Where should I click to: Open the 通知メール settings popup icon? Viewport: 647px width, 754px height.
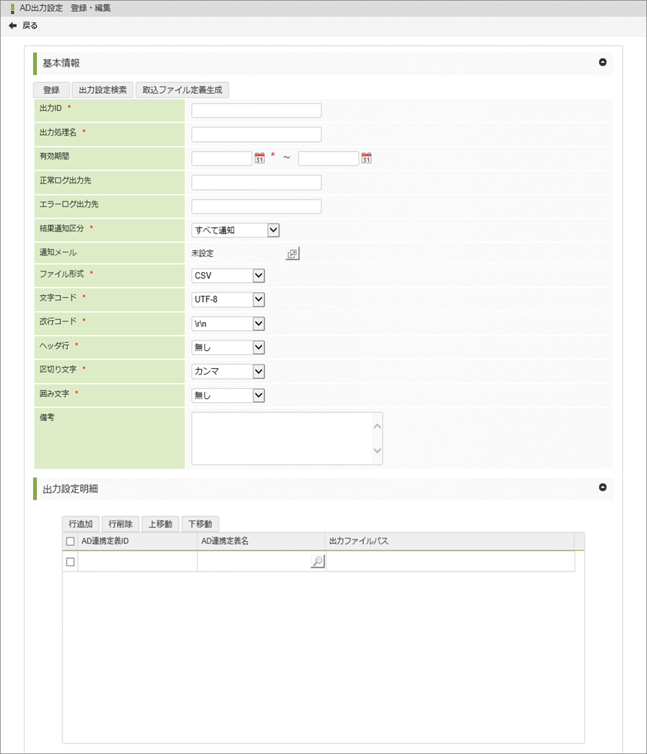coord(292,254)
